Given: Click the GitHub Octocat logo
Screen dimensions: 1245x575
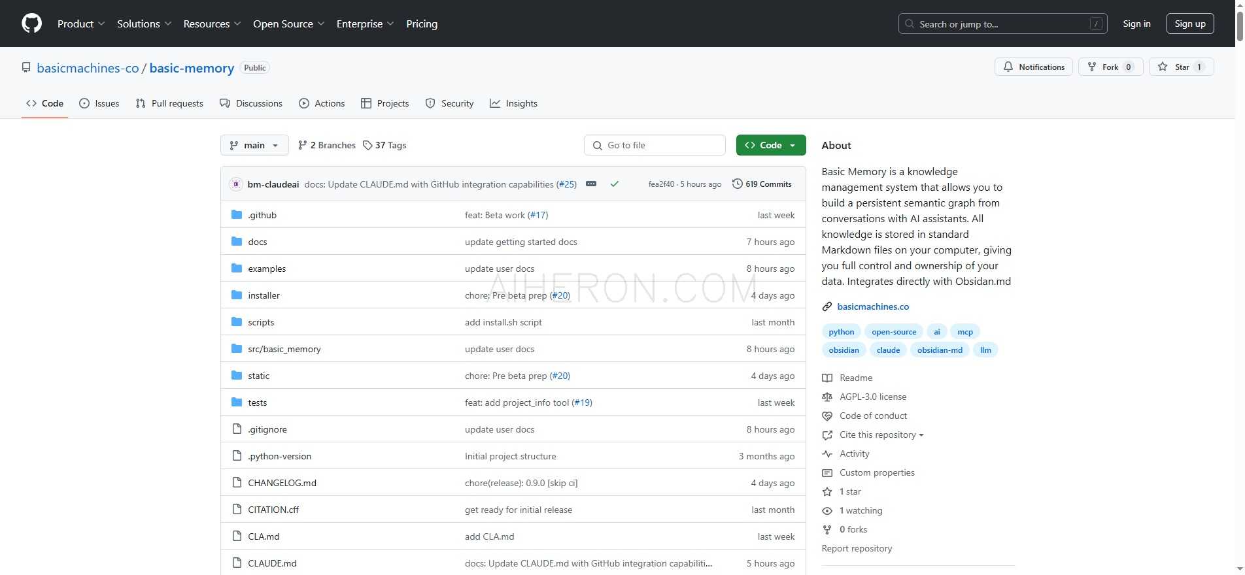Looking at the screenshot, I should 31,24.
